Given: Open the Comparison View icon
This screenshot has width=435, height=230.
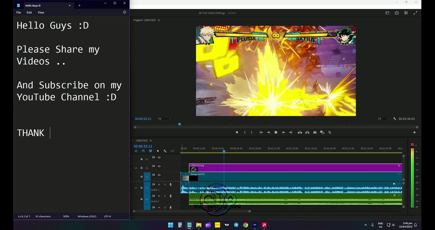Looking at the screenshot, I should [x=322, y=132].
